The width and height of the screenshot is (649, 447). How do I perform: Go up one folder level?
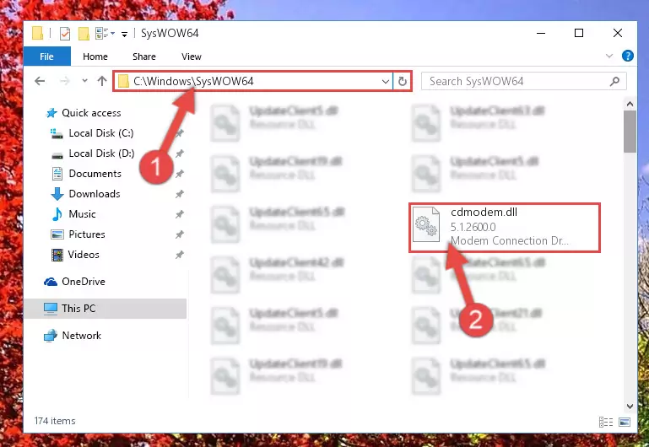(102, 81)
